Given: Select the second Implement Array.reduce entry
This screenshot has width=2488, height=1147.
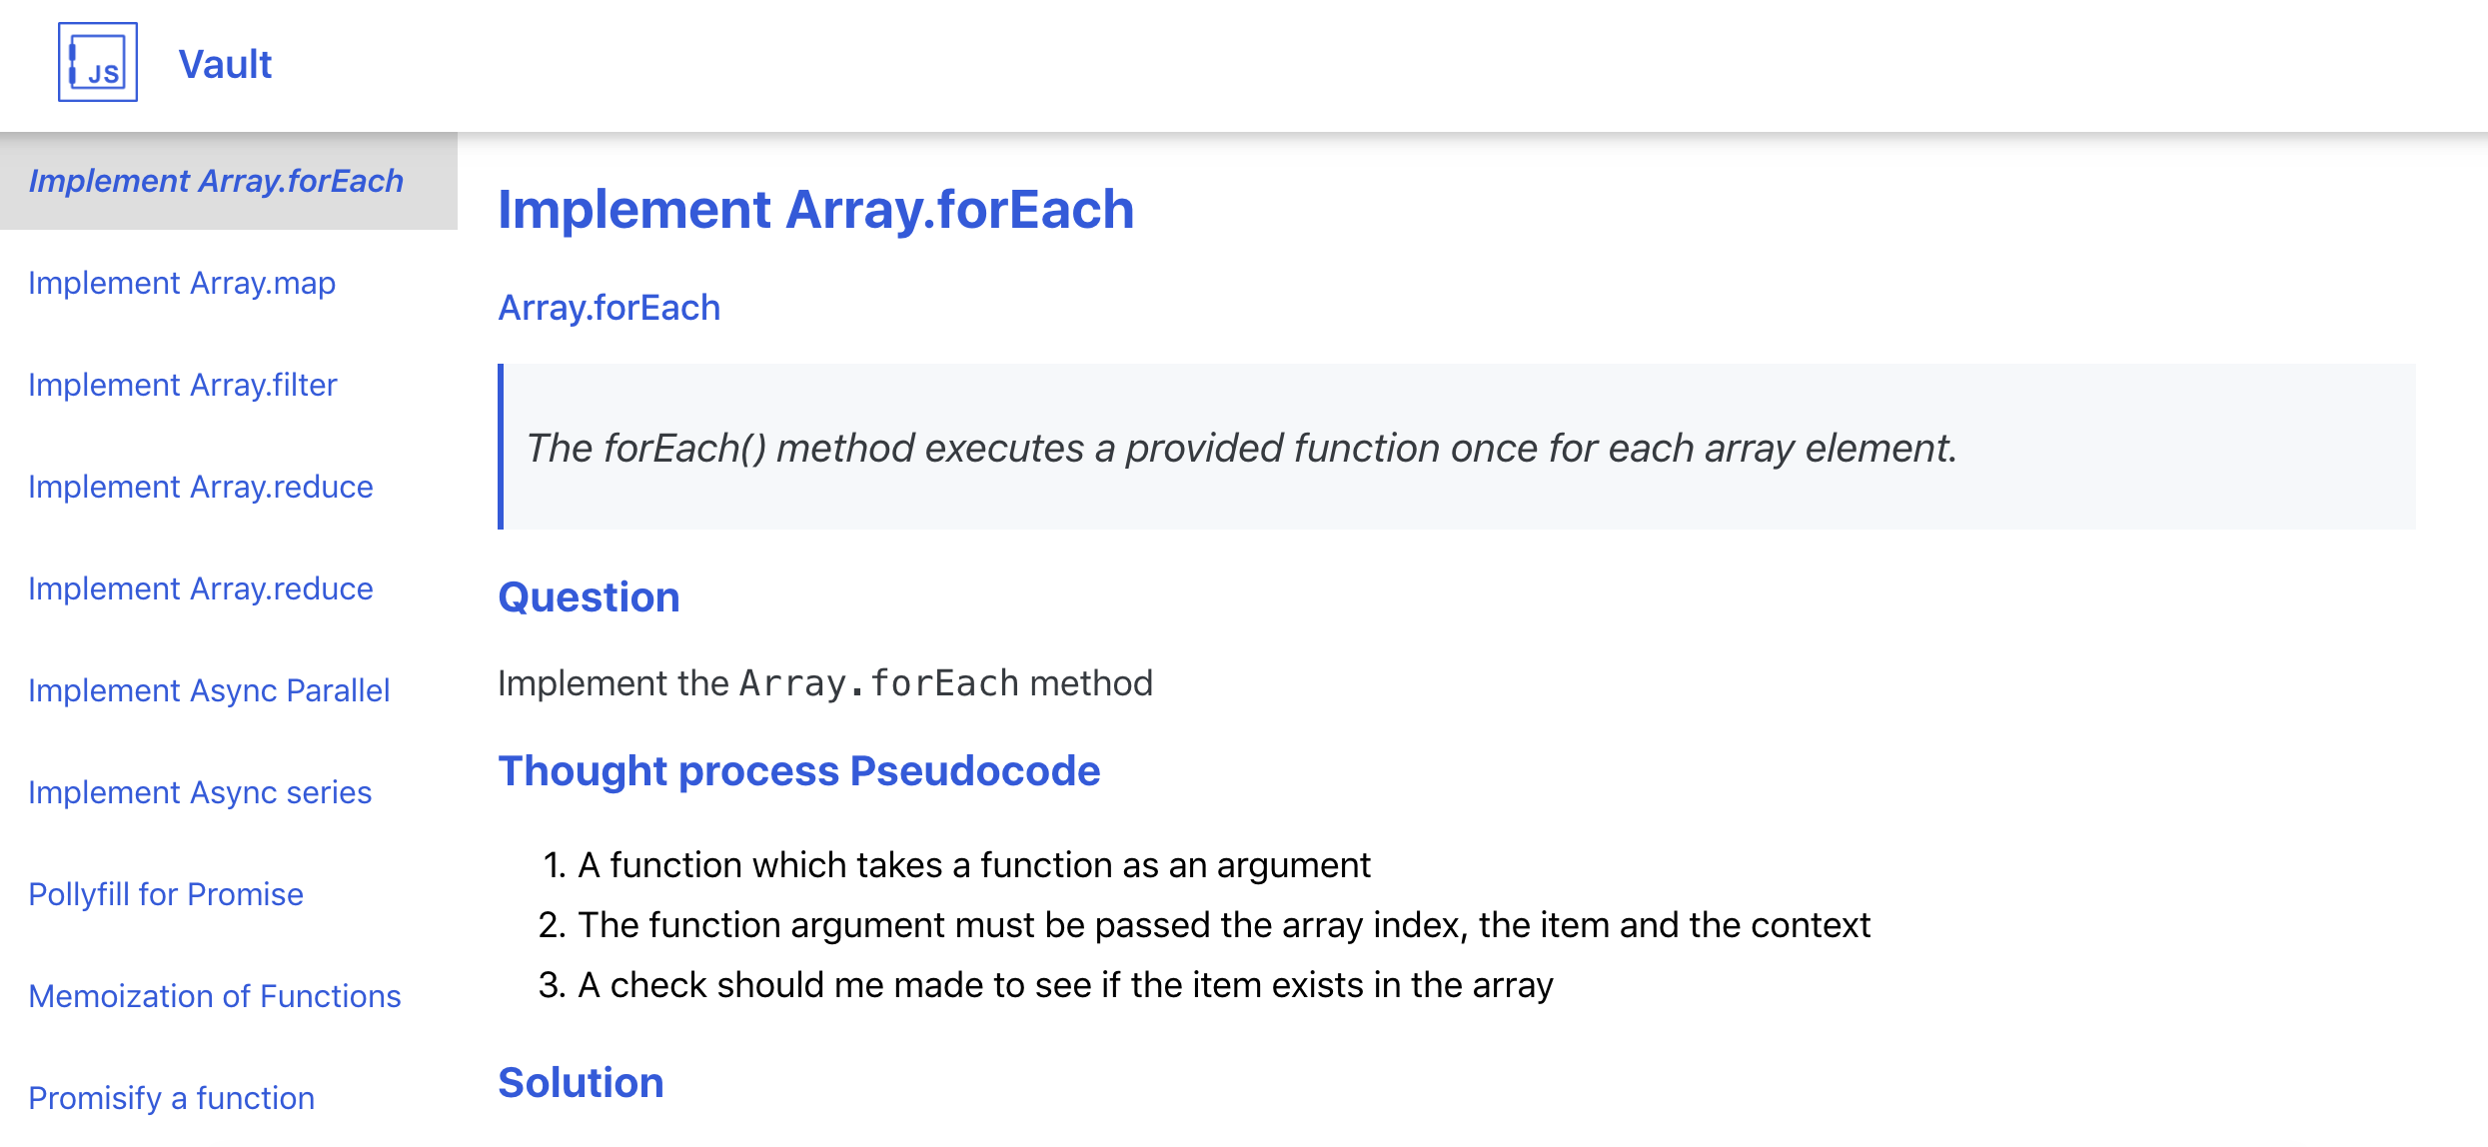Looking at the screenshot, I should (200, 588).
